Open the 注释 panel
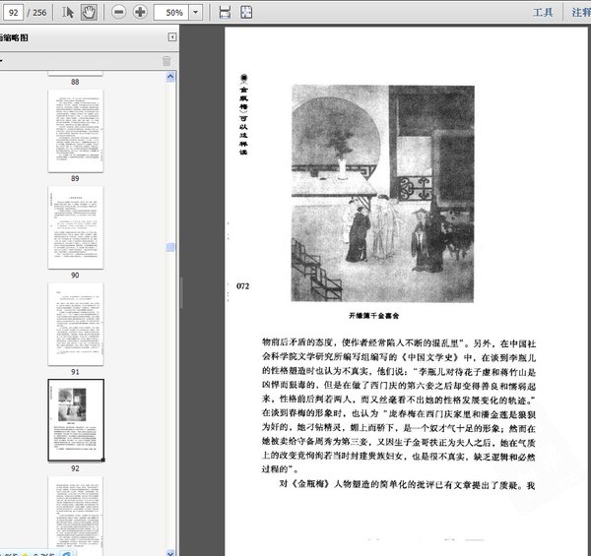 pyautogui.click(x=581, y=13)
